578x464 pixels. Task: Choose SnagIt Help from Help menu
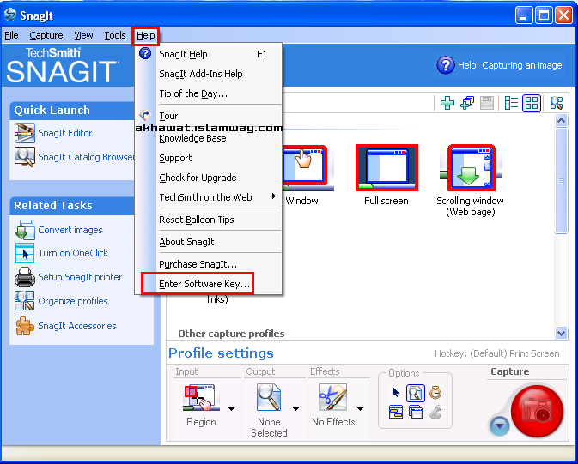(x=209, y=54)
